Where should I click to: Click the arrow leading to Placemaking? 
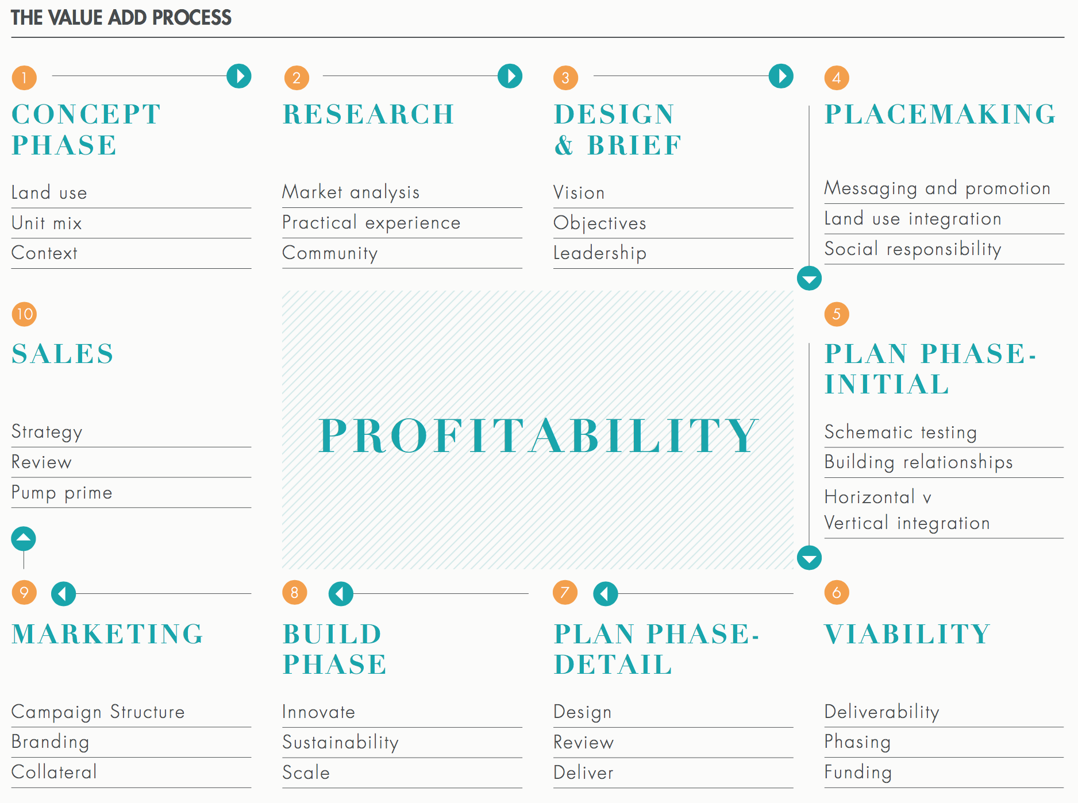pyautogui.click(x=781, y=76)
